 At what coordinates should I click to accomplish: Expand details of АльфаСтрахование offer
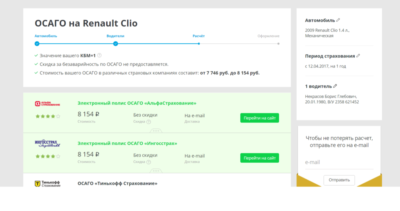click(156, 131)
